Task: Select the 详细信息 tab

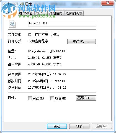Action: (x=56, y=13)
